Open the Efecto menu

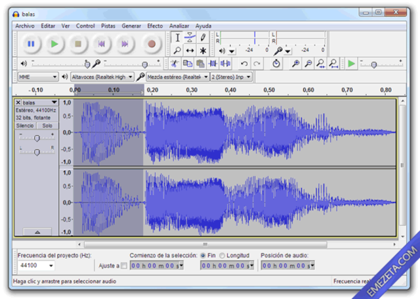155,26
